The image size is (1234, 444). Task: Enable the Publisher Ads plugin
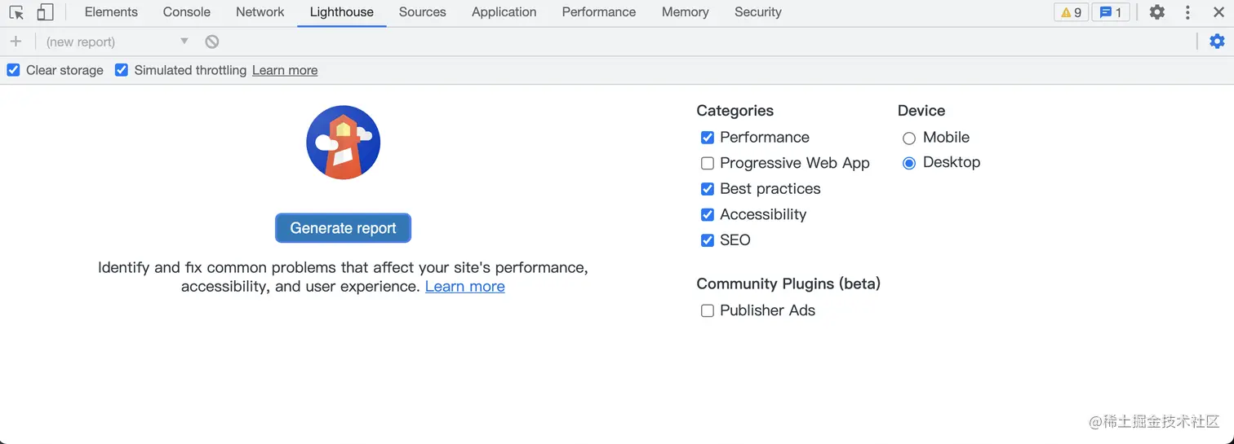click(708, 310)
